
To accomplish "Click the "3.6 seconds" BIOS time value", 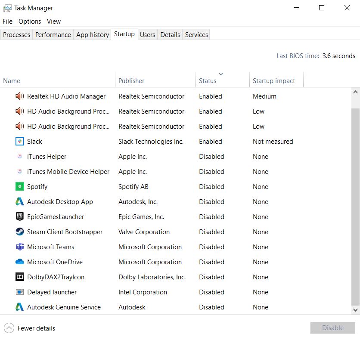I will [338, 56].
